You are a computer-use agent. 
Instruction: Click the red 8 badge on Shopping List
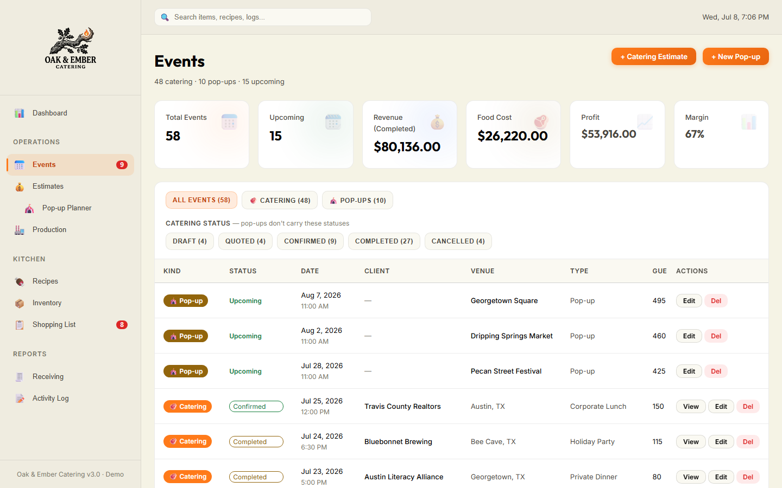coord(122,325)
